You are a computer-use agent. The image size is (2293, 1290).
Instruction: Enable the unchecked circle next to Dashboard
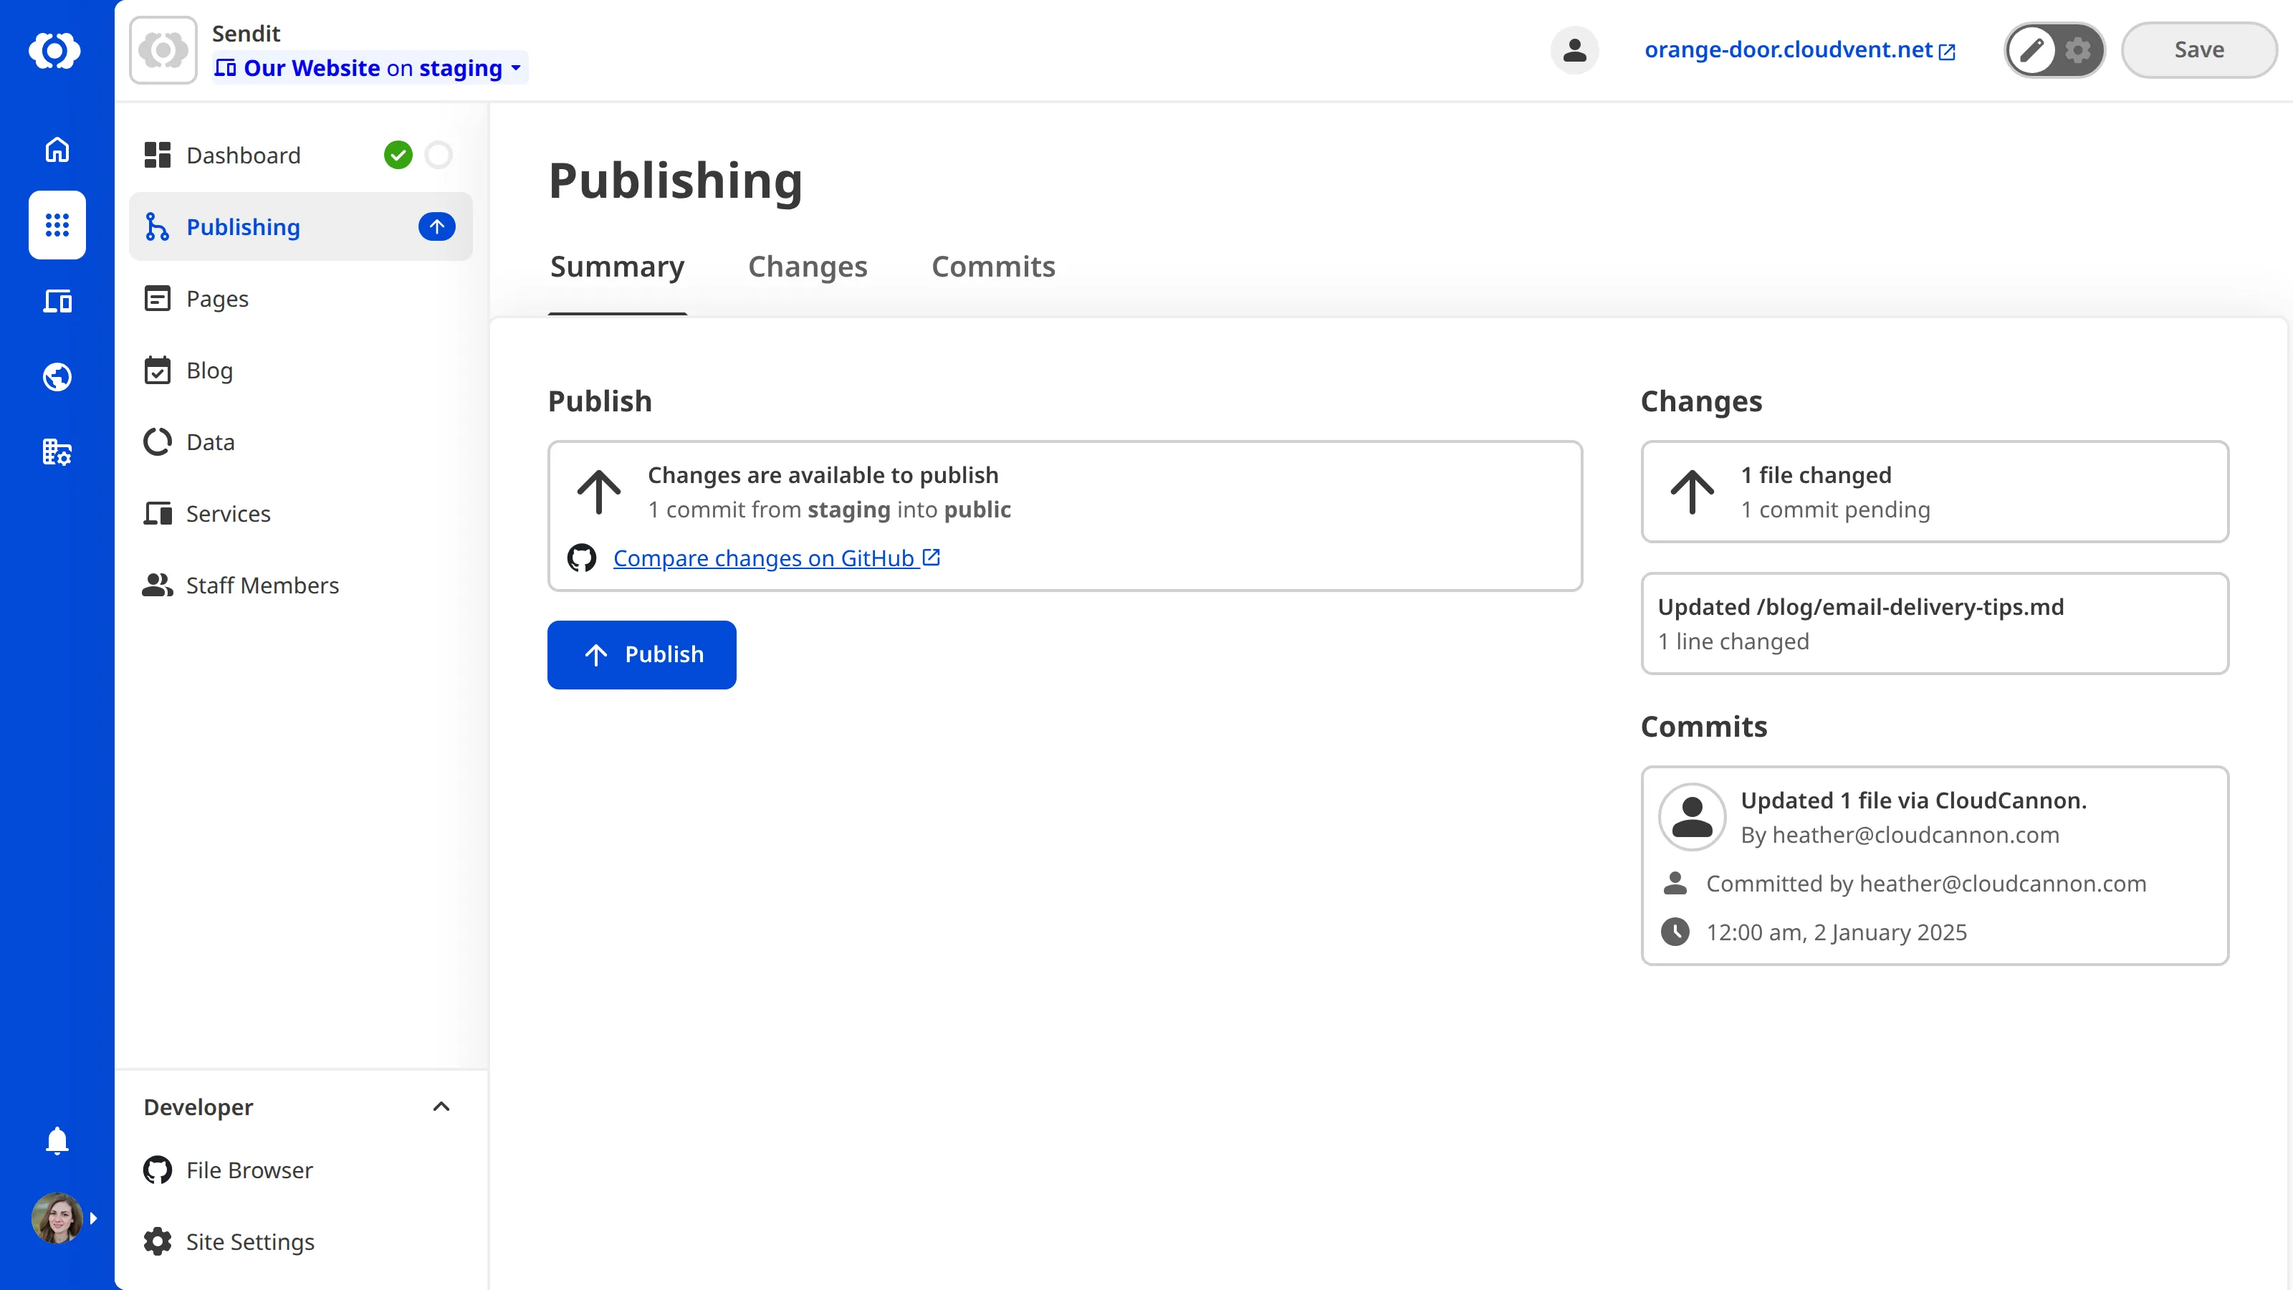click(438, 155)
